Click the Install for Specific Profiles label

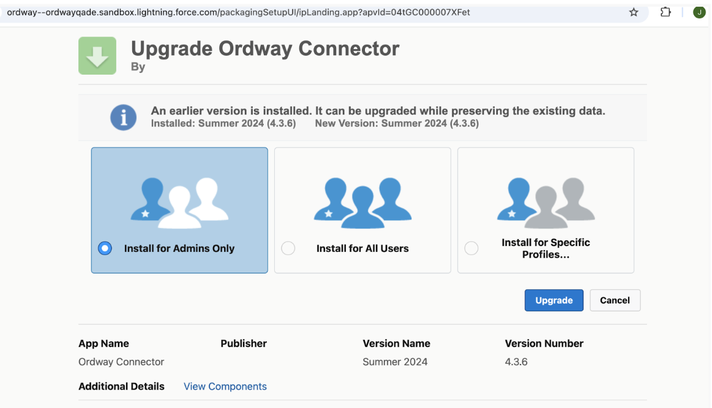click(546, 248)
